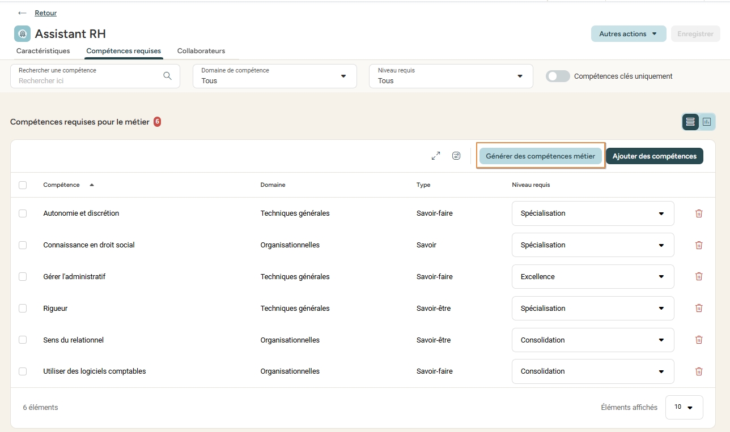The height and width of the screenshot is (432, 730).
Task: Change required level for Gérer l'administratif
Action: point(592,277)
